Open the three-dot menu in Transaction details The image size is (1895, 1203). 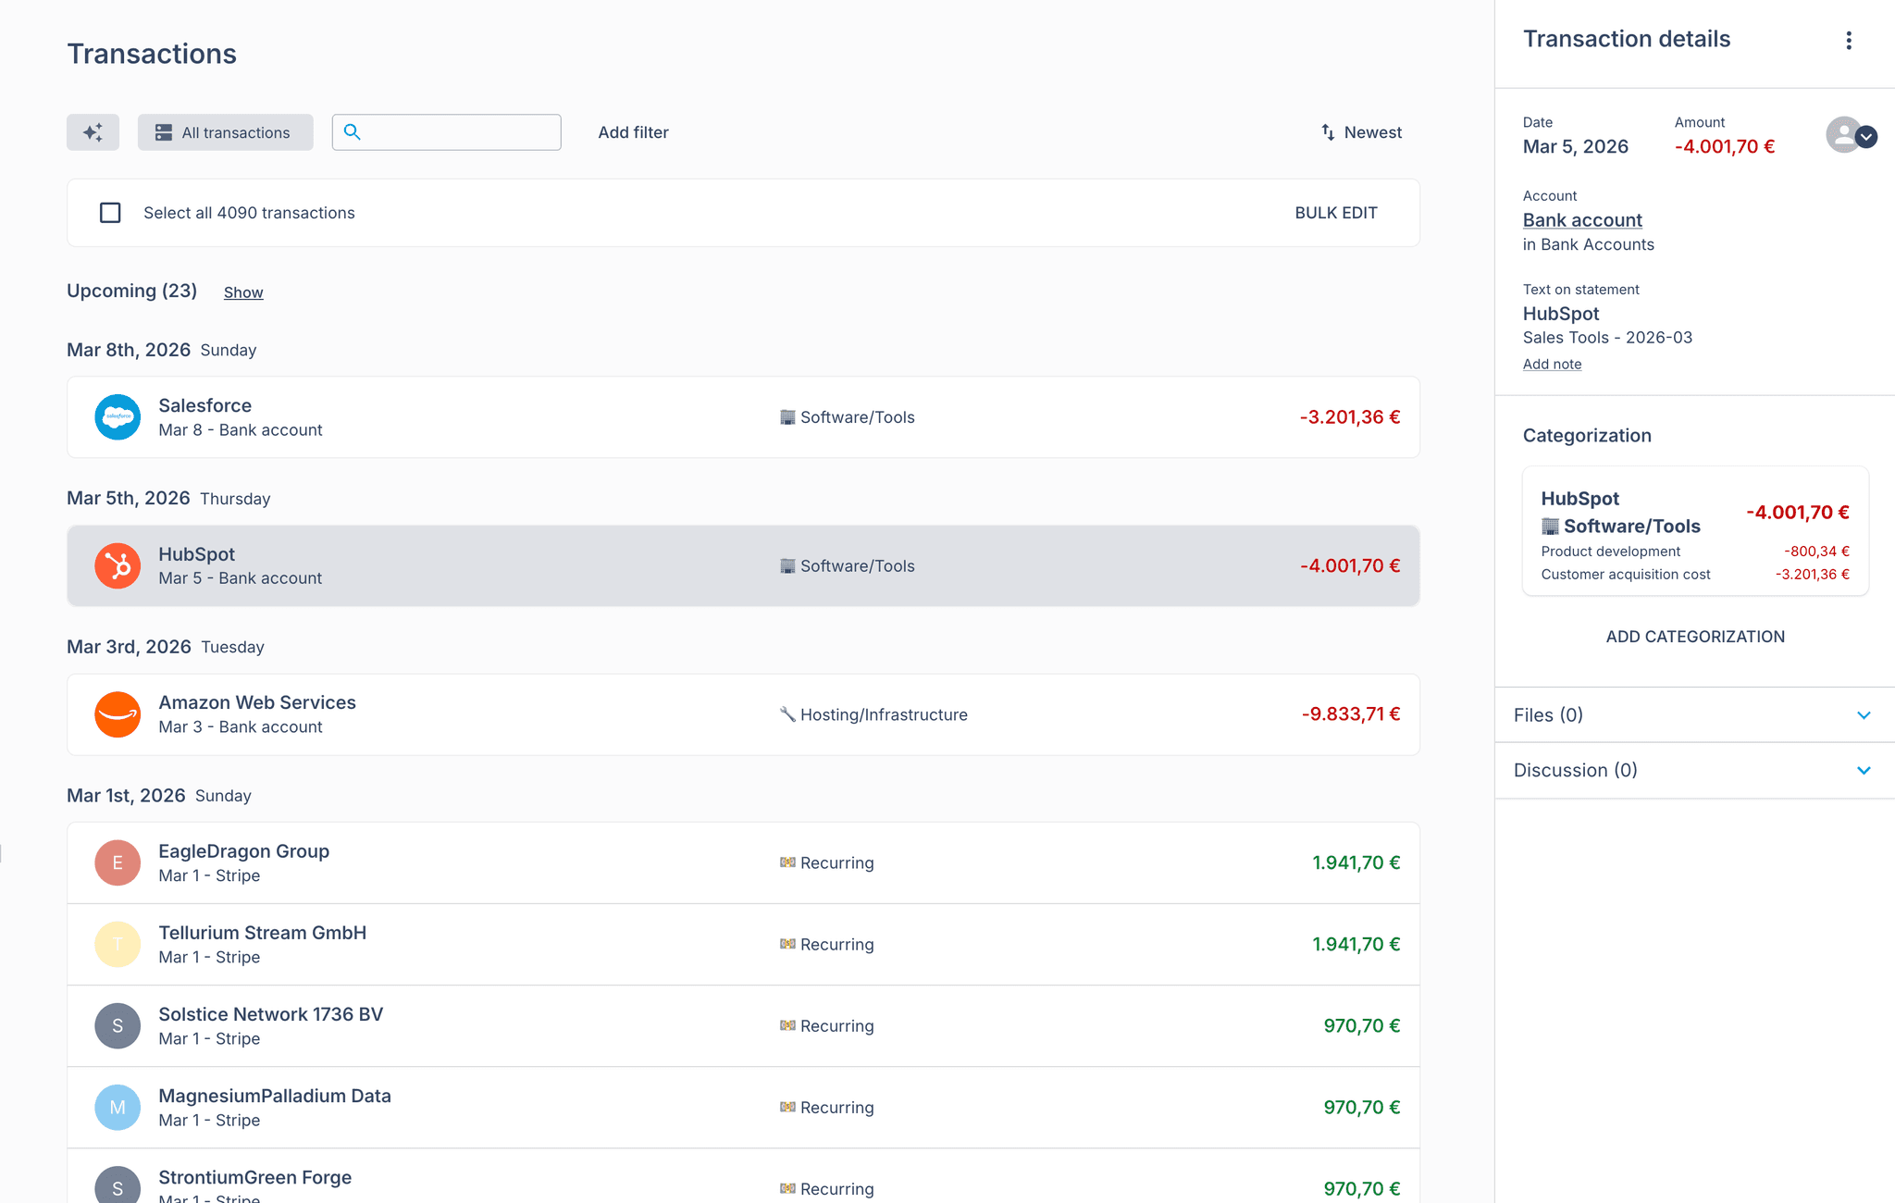tap(1849, 40)
